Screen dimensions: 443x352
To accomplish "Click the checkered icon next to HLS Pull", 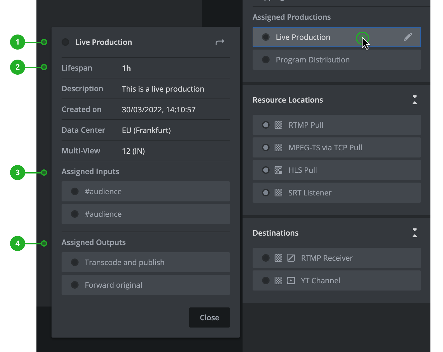I will tap(278, 170).
